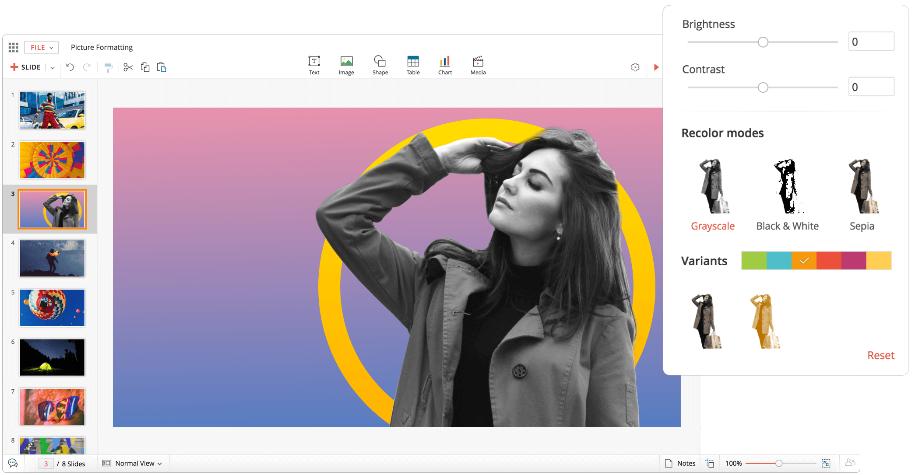
Task: Click the Copy icon in toolbar
Action: coord(145,67)
